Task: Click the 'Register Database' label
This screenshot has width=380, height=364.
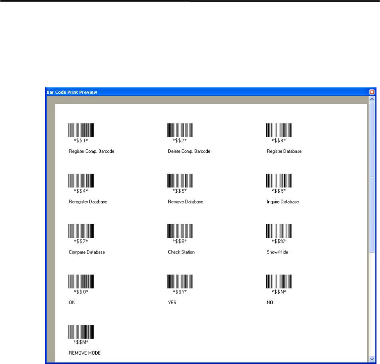Action: [284, 152]
